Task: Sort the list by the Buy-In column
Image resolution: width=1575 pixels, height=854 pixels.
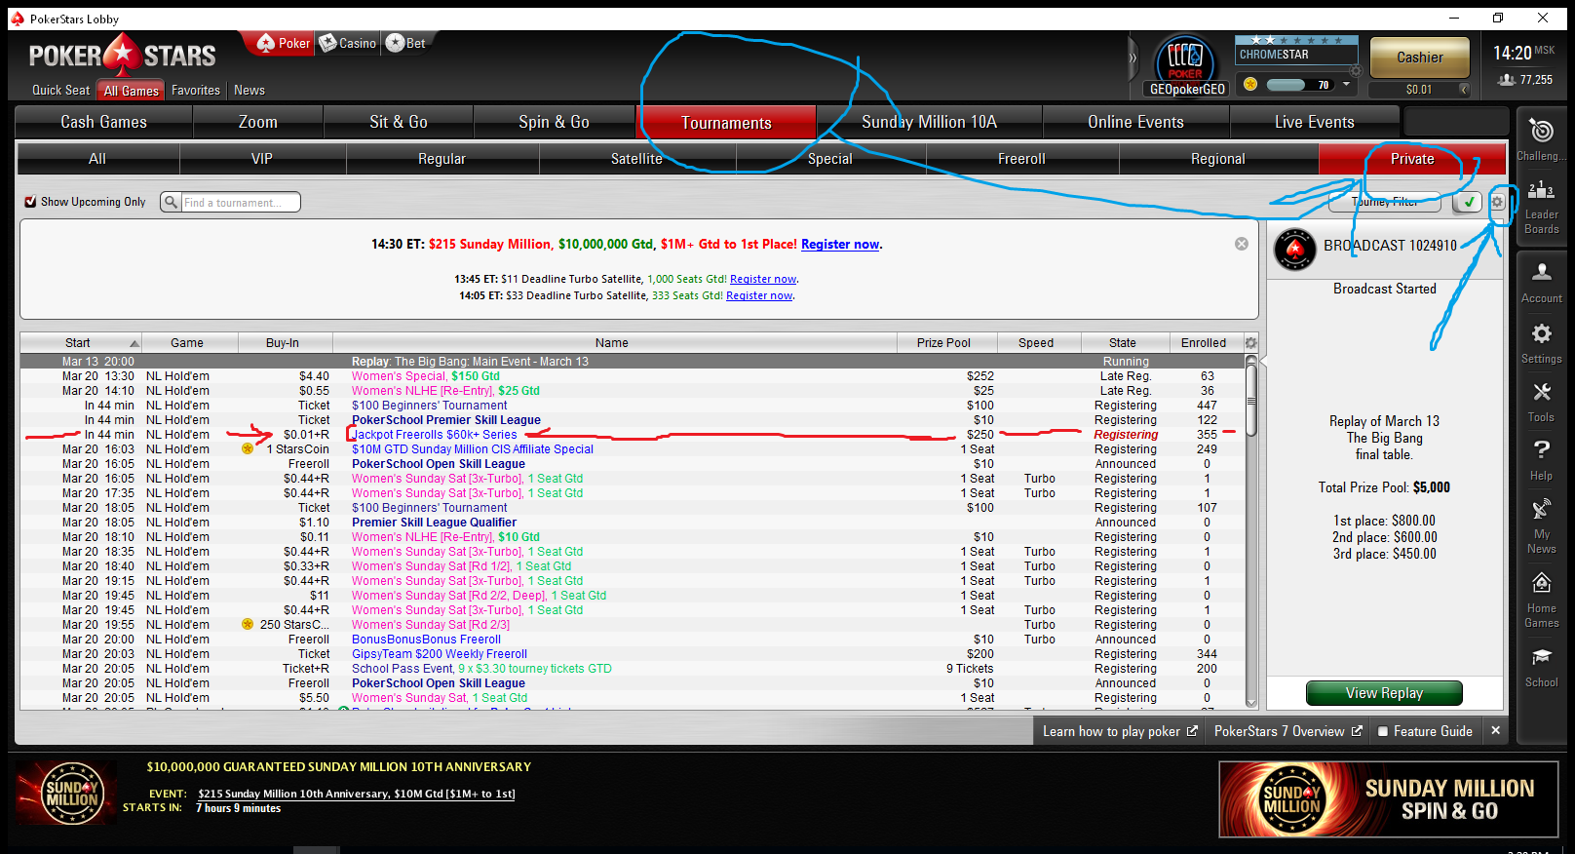Action: [283, 343]
